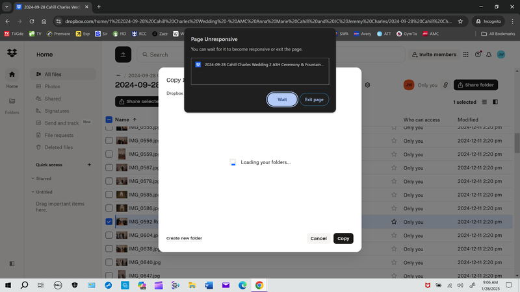This screenshot has height=292, width=520.
Task: Click the Dropbox logo icon
Action: click(x=12, y=53)
